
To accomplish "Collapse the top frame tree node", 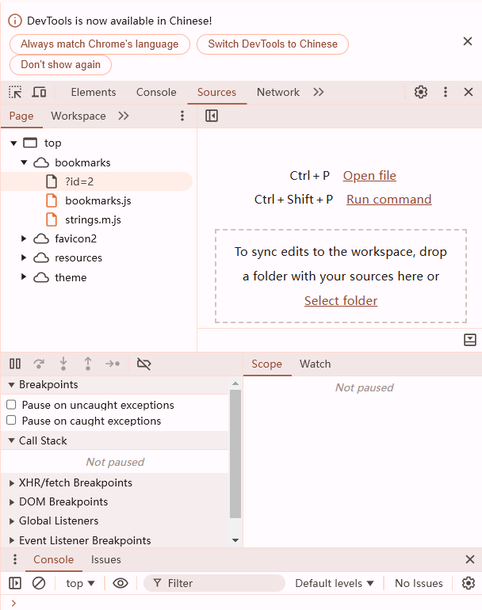I will [x=13, y=143].
